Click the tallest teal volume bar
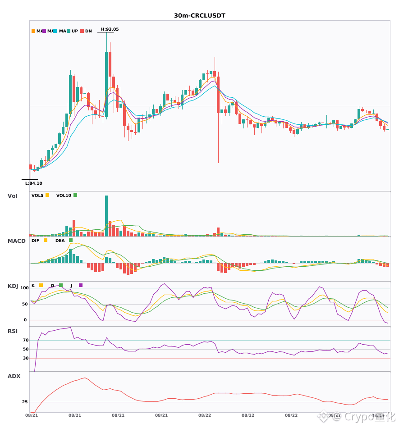Image resolution: width=399 pixels, height=428 pixels. (106, 216)
